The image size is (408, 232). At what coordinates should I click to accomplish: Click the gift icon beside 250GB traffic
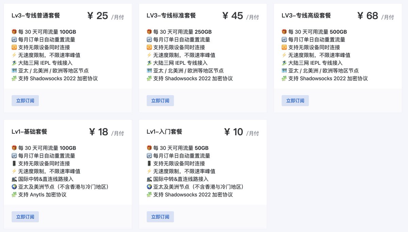tap(149, 32)
